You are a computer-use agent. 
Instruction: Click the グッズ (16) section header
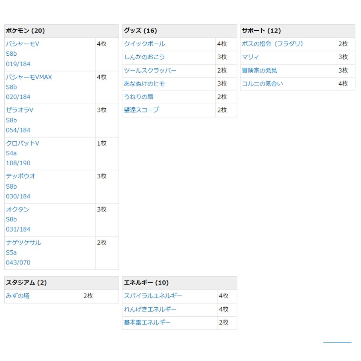(x=180, y=31)
